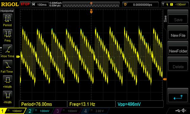Click the orange trigger position marker at top
This screenshot has height=114, width=190.
pyautogui.click(x=91, y=11)
